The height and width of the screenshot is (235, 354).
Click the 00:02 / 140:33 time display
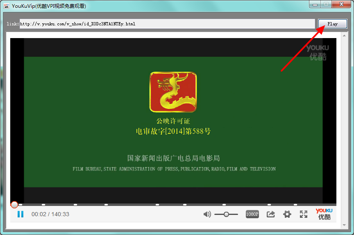(x=50, y=214)
